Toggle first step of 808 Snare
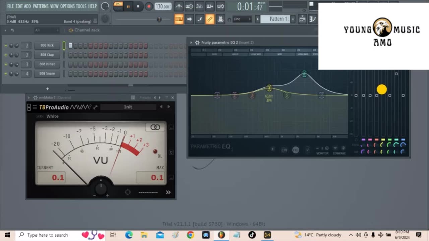 (70, 73)
